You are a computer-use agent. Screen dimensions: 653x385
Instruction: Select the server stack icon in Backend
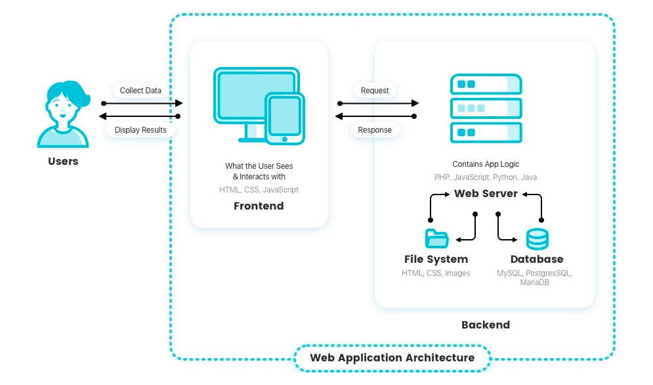486,107
